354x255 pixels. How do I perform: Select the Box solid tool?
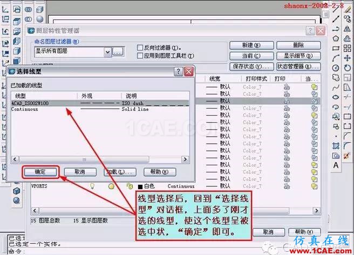[40, 10]
